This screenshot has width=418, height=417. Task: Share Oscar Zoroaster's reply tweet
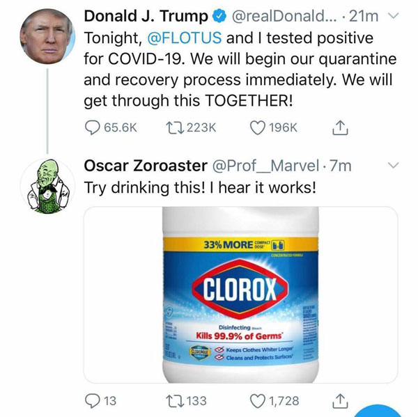point(341,400)
